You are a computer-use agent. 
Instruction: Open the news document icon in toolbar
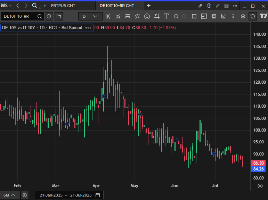pyautogui.click(x=214, y=16)
